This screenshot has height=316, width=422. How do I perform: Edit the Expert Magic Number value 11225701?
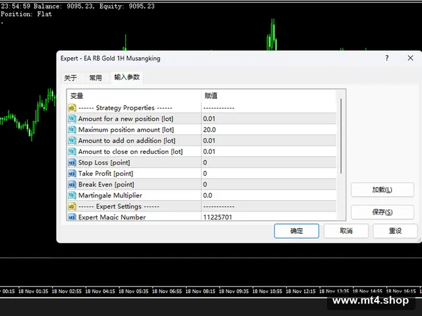pos(268,217)
